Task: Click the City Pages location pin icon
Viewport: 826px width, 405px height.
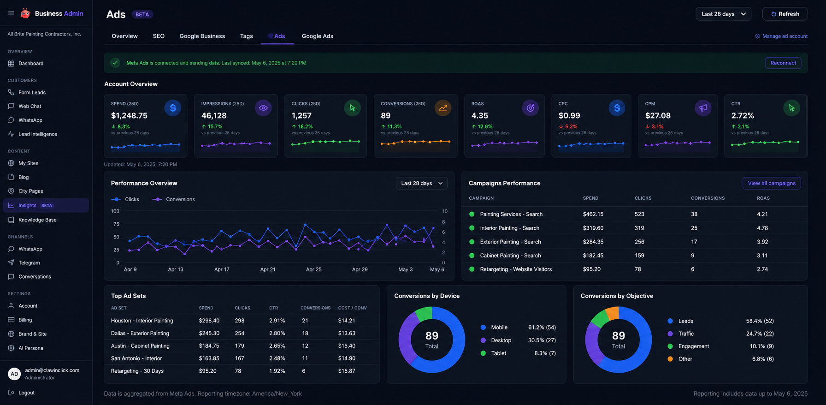Action: click(x=11, y=191)
